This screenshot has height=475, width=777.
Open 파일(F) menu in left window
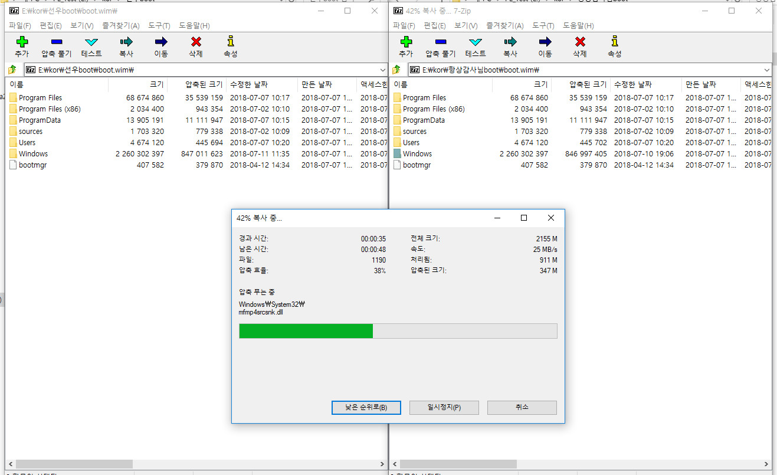(19, 26)
